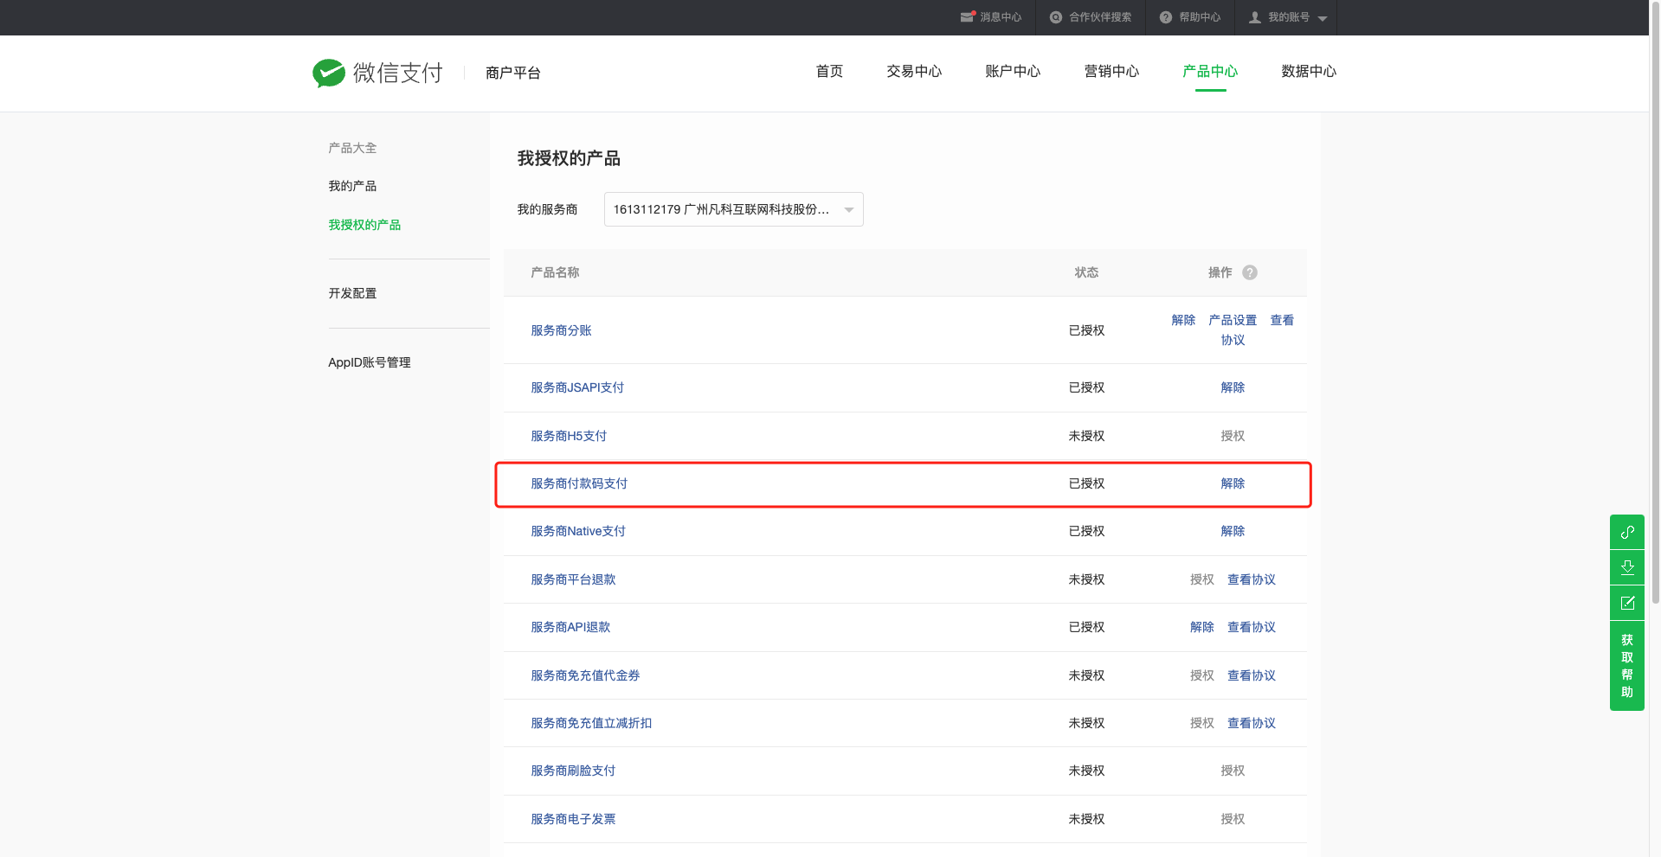Select 产品中心 navigation tab
The width and height of the screenshot is (1661, 857).
point(1210,71)
